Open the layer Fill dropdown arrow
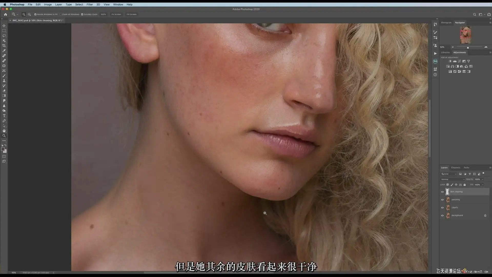 point(483,185)
